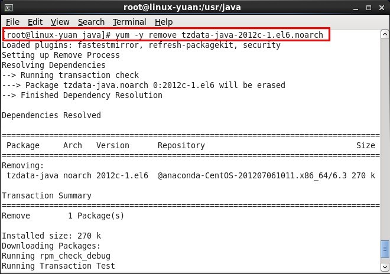Open the Edit menu
The image size is (390, 274).
[x=35, y=22]
